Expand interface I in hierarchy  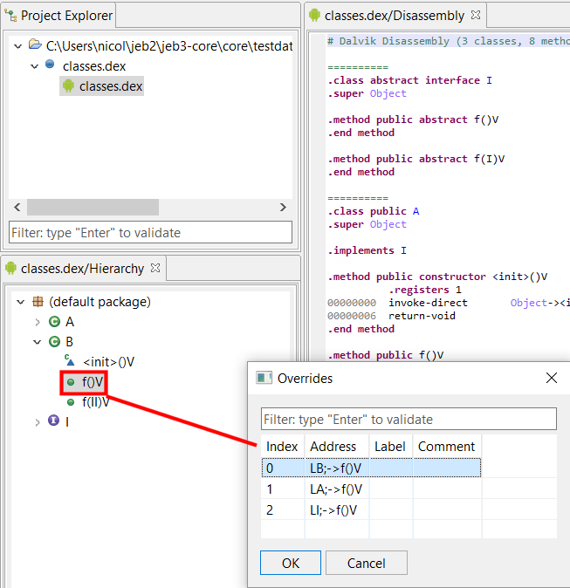tap(38, 422)
